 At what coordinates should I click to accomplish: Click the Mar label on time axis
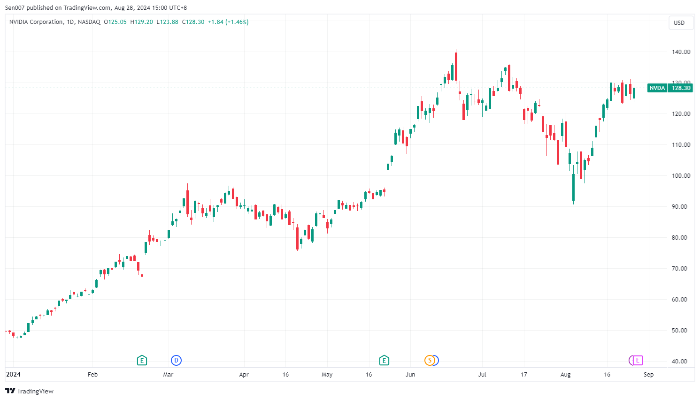[168, 374]
